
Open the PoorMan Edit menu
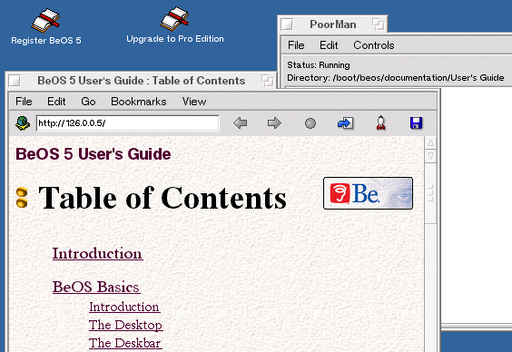[x=329, y=45]
